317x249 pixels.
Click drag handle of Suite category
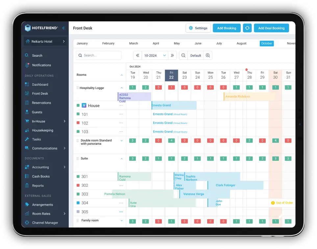[x=77, y=158]
